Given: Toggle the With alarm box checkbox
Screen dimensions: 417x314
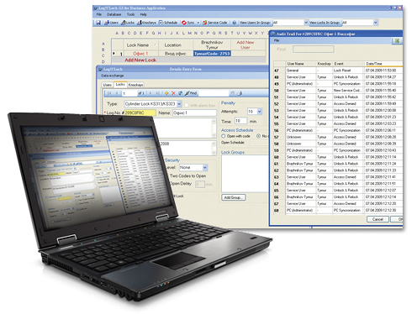Looking at the screenshot, I should [187, 105].
